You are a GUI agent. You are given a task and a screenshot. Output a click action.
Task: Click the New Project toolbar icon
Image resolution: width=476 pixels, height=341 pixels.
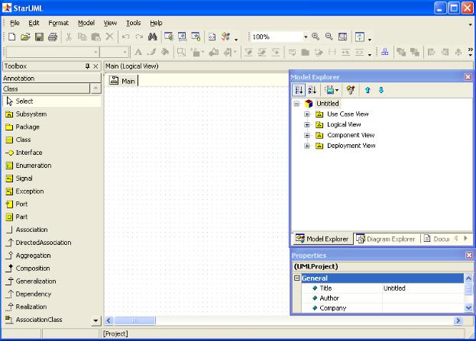click(x=11, y=37)
